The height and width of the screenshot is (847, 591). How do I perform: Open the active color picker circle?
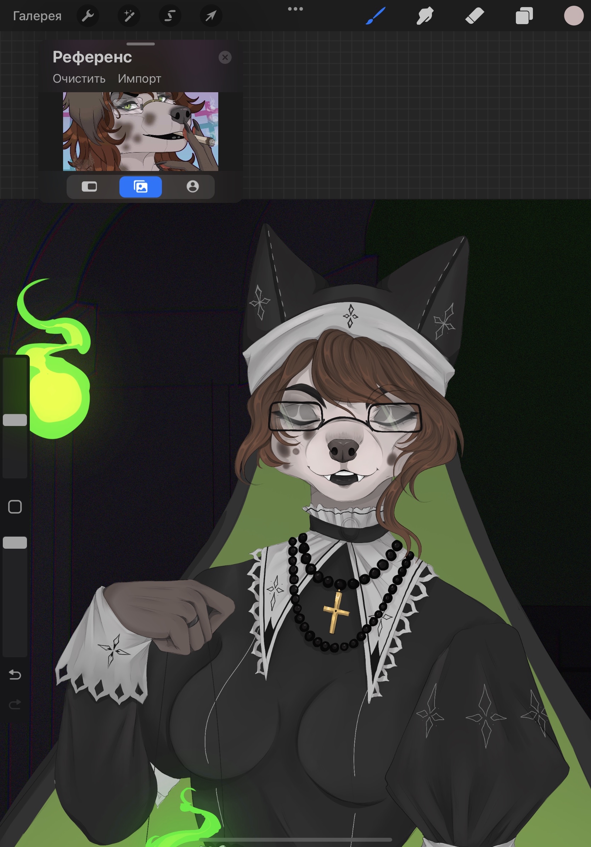pos(574,16)
